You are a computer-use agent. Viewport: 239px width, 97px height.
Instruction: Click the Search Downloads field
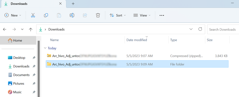pyautogui.click(x=223, y=29)
